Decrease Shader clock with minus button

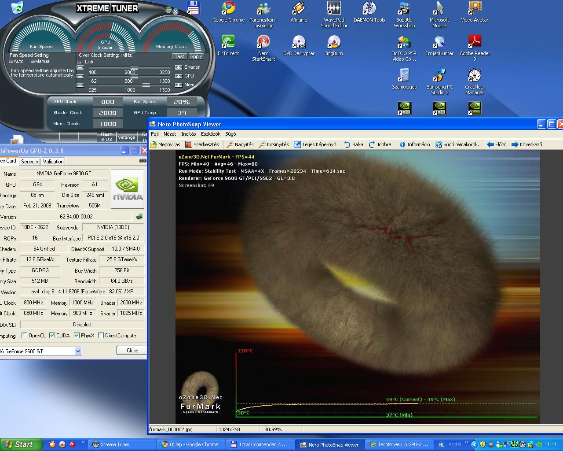point(80,67)
